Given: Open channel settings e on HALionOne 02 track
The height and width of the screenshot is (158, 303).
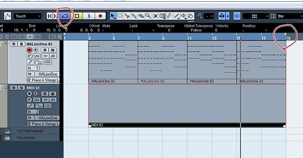Looking at the screenshot, I should (29, 56).
